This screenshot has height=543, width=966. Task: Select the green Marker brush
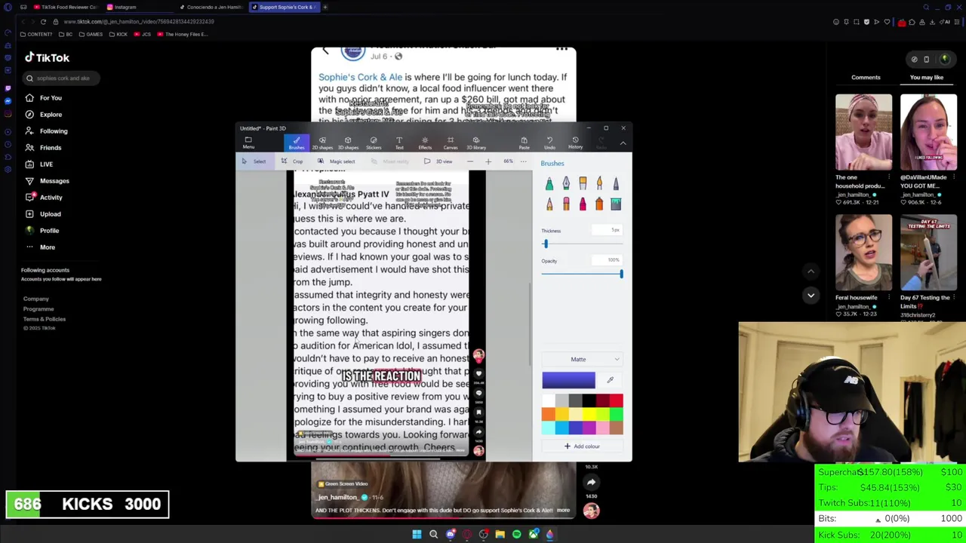[549, 183]
